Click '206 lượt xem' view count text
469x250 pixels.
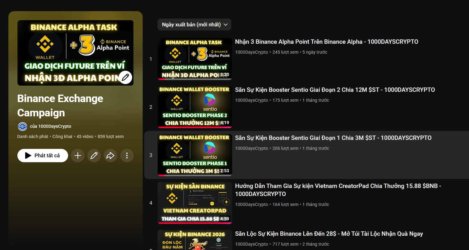(285, 148)
